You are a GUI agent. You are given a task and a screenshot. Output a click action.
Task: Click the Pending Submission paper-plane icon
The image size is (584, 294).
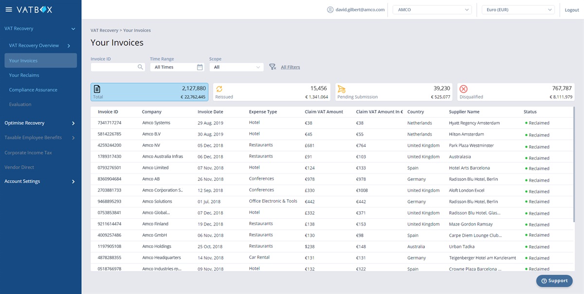(x=341, y=89)
